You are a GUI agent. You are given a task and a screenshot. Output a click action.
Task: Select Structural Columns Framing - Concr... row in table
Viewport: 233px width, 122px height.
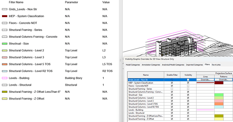146,92
